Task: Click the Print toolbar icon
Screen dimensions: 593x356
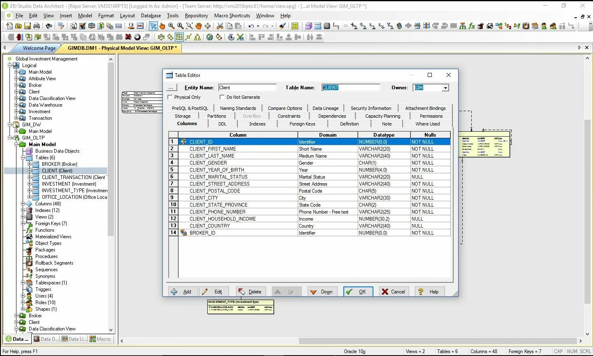Action: tap(37, 26)
